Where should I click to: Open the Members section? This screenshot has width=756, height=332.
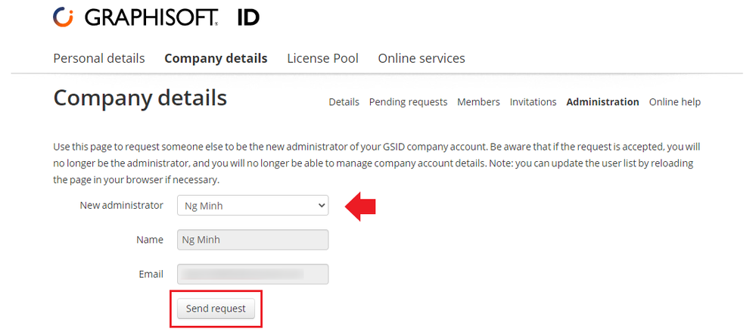pyautogui.click(x=478, y=102)
